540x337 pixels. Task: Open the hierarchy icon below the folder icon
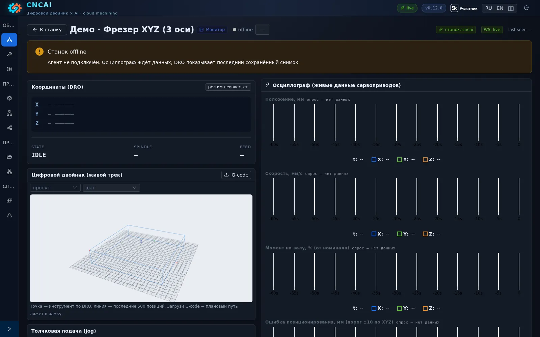(9, 172)
